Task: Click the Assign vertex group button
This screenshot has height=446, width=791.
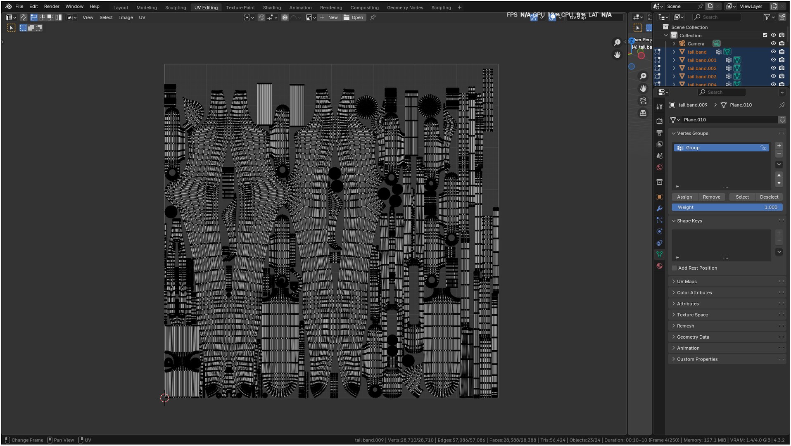Action: pyautogui.click(x=684, y=197)
